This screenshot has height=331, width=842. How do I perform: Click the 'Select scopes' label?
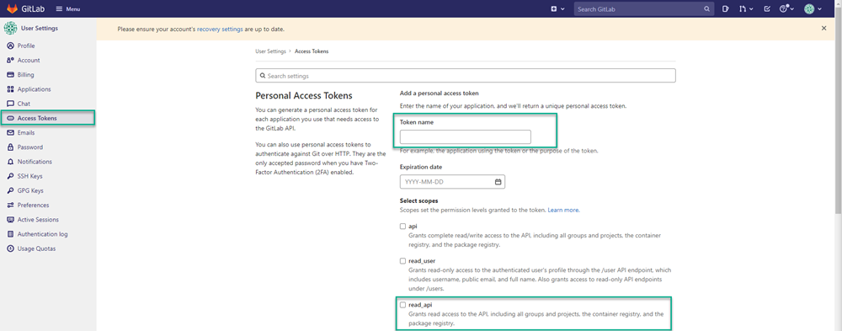[x=418, y=201]
